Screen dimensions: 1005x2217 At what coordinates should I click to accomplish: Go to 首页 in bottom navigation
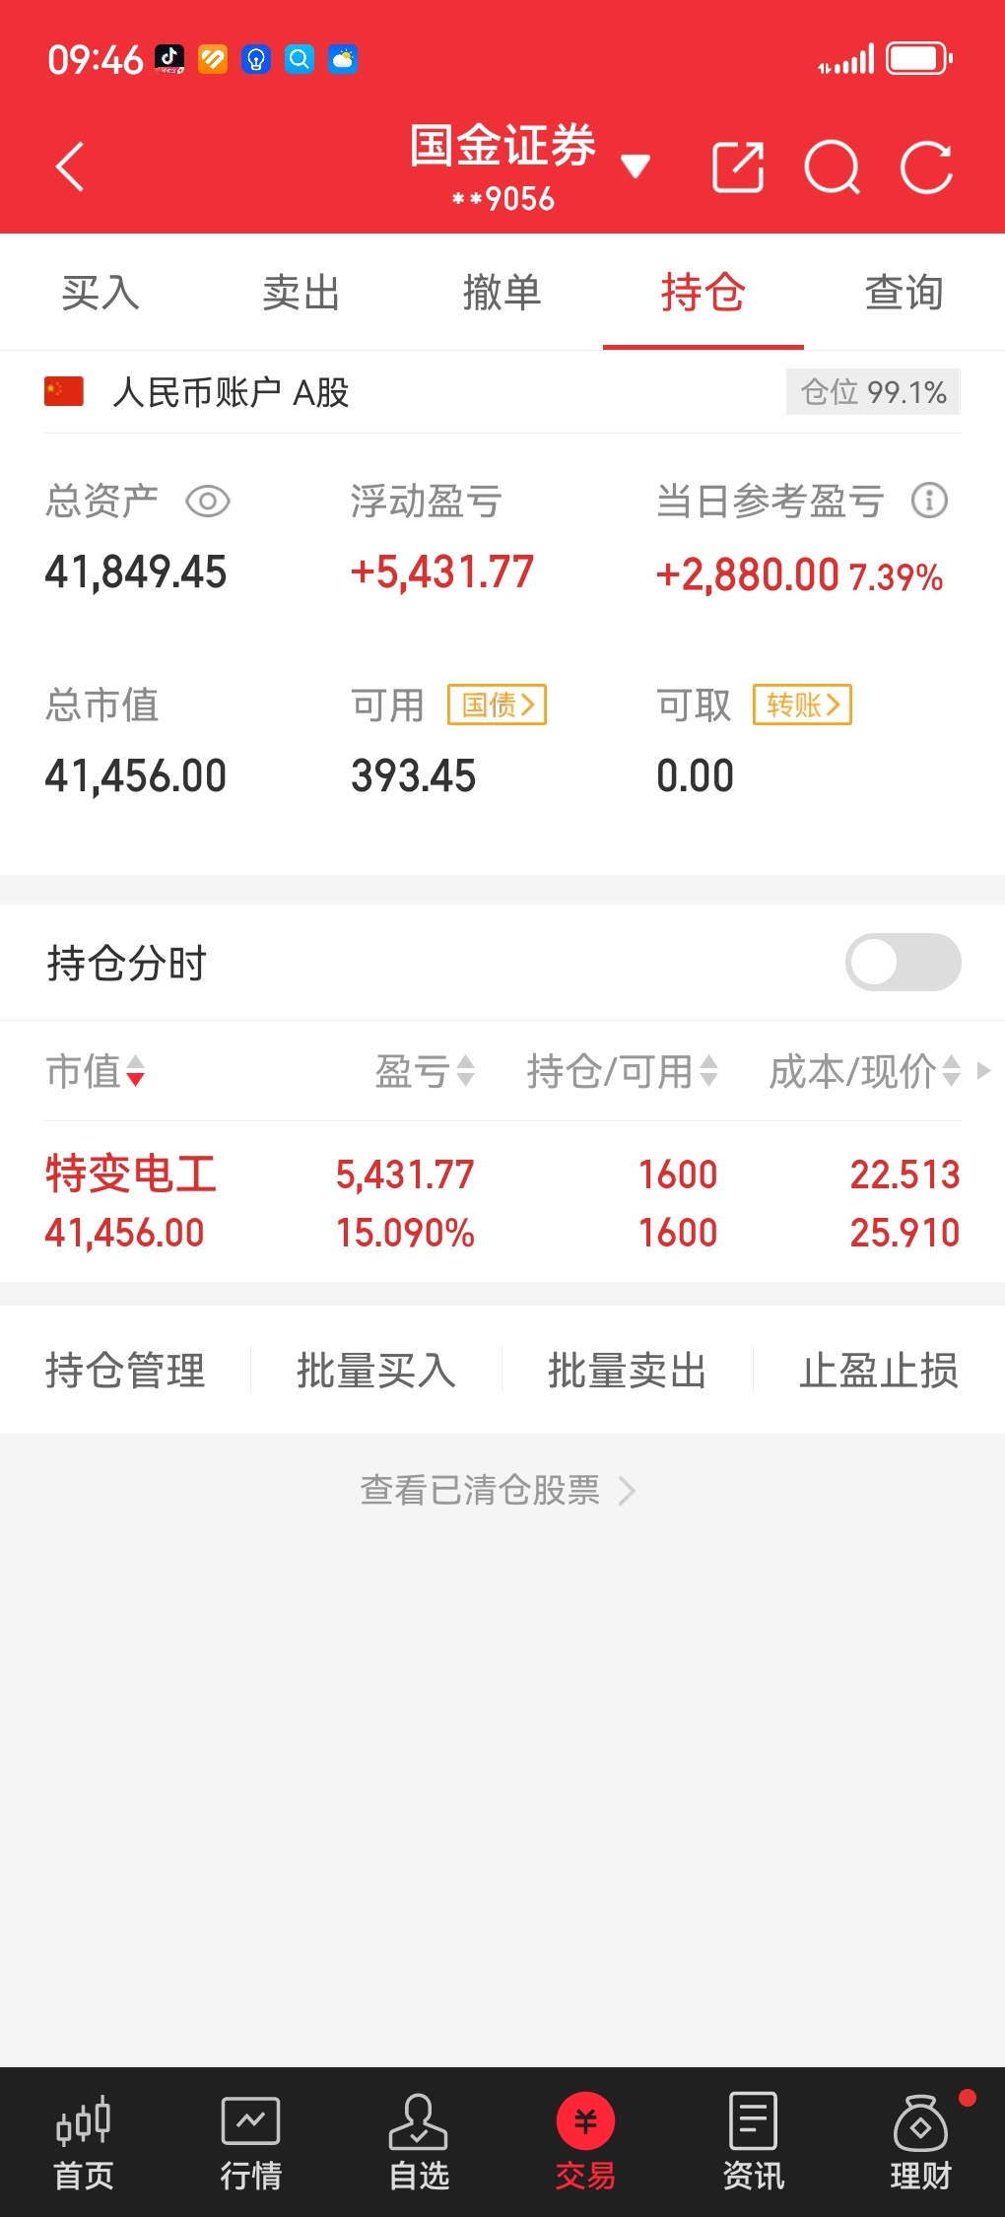click(84, 2141)
